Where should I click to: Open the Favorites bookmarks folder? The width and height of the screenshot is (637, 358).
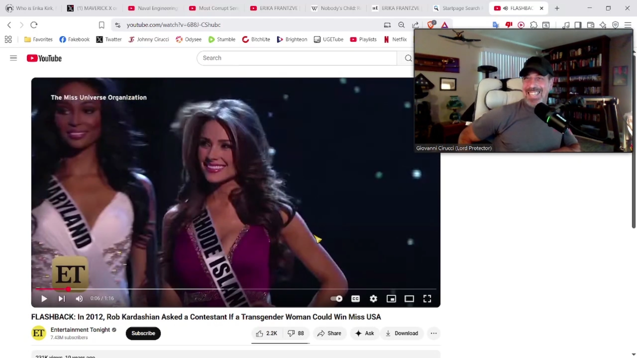point(38,39)
